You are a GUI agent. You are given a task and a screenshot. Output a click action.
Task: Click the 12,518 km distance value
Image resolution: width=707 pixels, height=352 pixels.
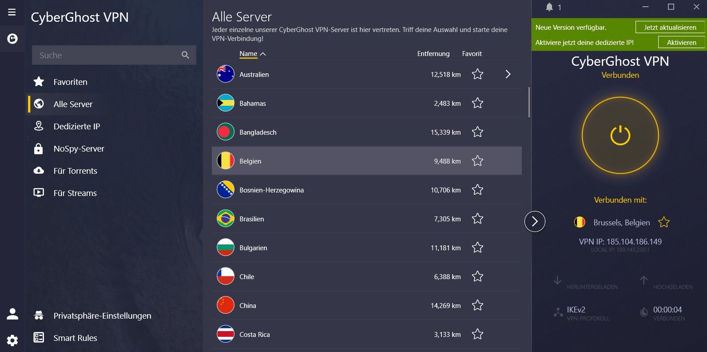(x=445, y=75)
